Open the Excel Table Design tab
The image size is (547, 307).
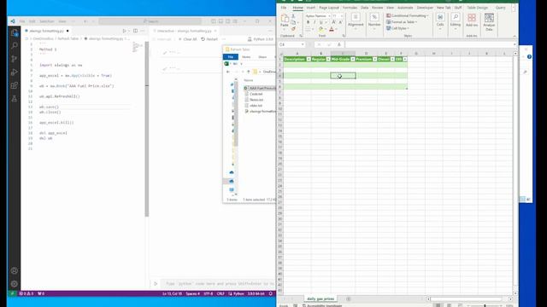point(477,8)
